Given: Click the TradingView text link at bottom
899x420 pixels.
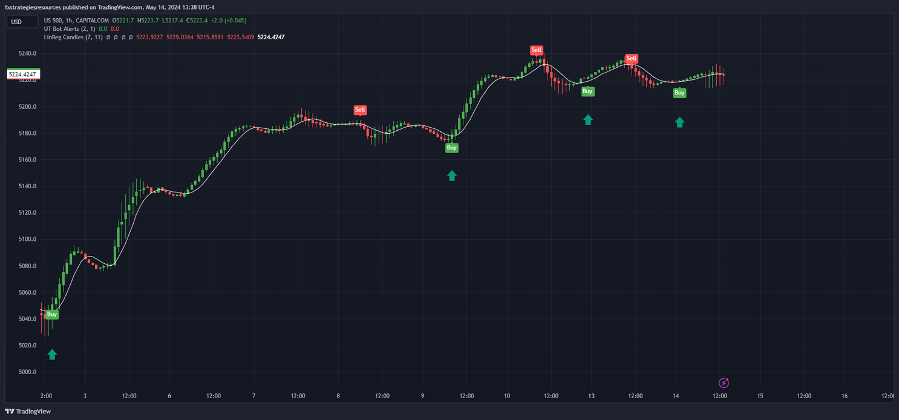Looking at the screenshot, I should [34, 411].
